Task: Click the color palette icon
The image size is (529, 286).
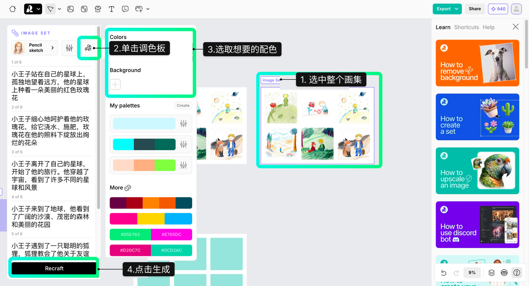Action: tap(88, 48)
